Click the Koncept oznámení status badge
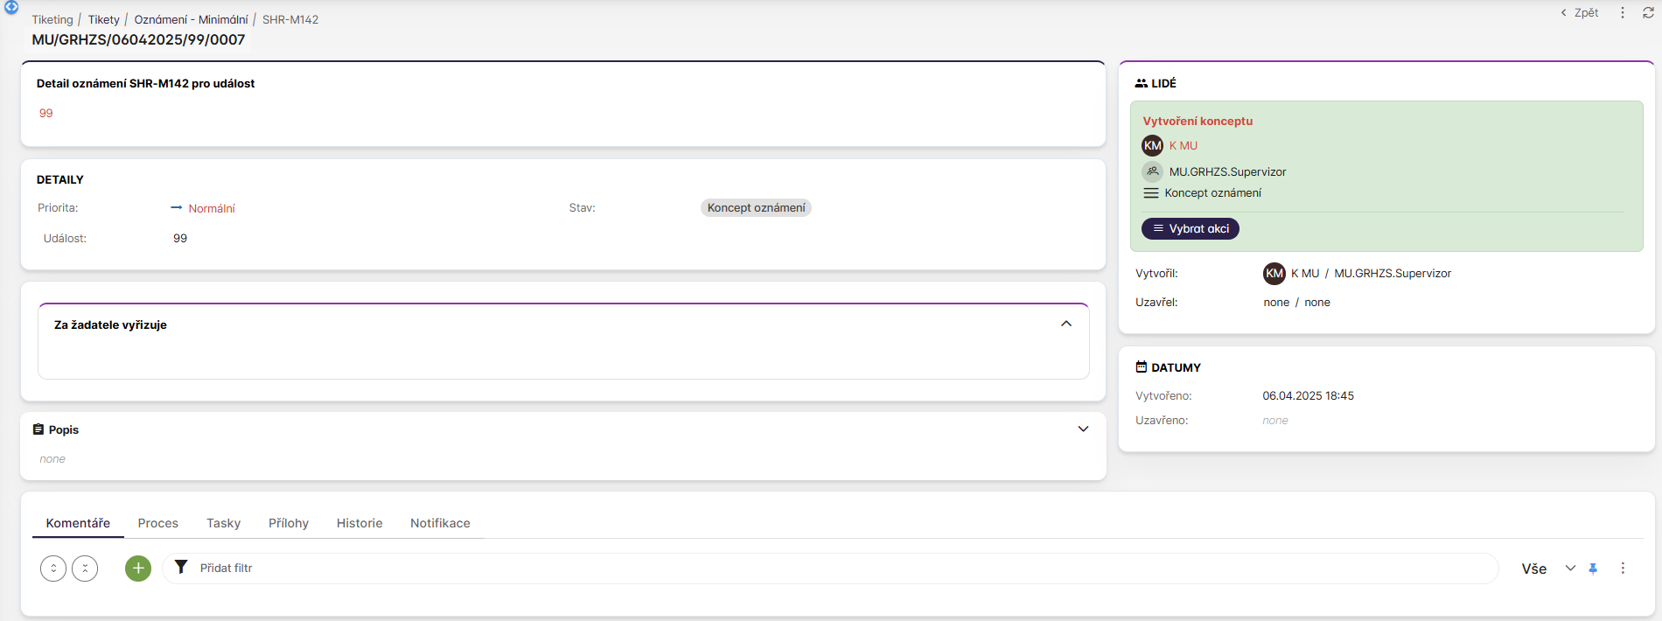Image resolution: width=1662 pixels, height=621 pixels. coord(756,208)
